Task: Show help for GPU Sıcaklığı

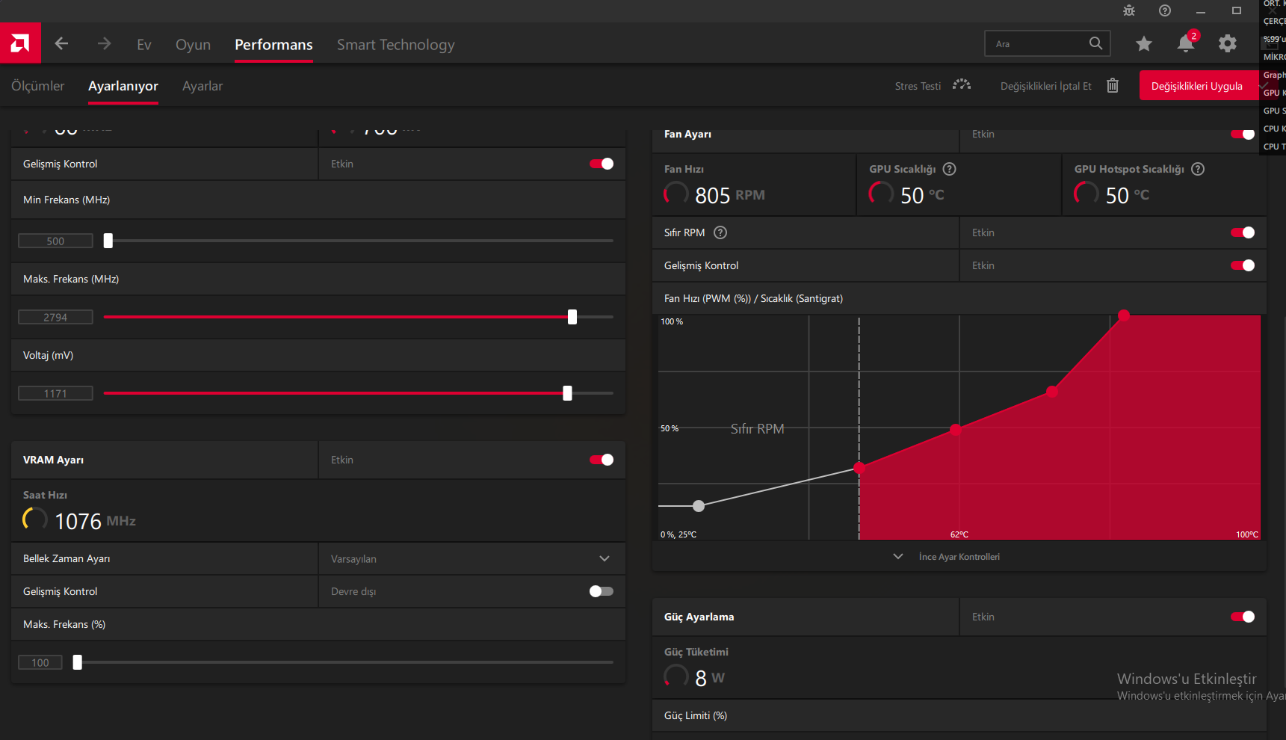Action: [950, 169]
